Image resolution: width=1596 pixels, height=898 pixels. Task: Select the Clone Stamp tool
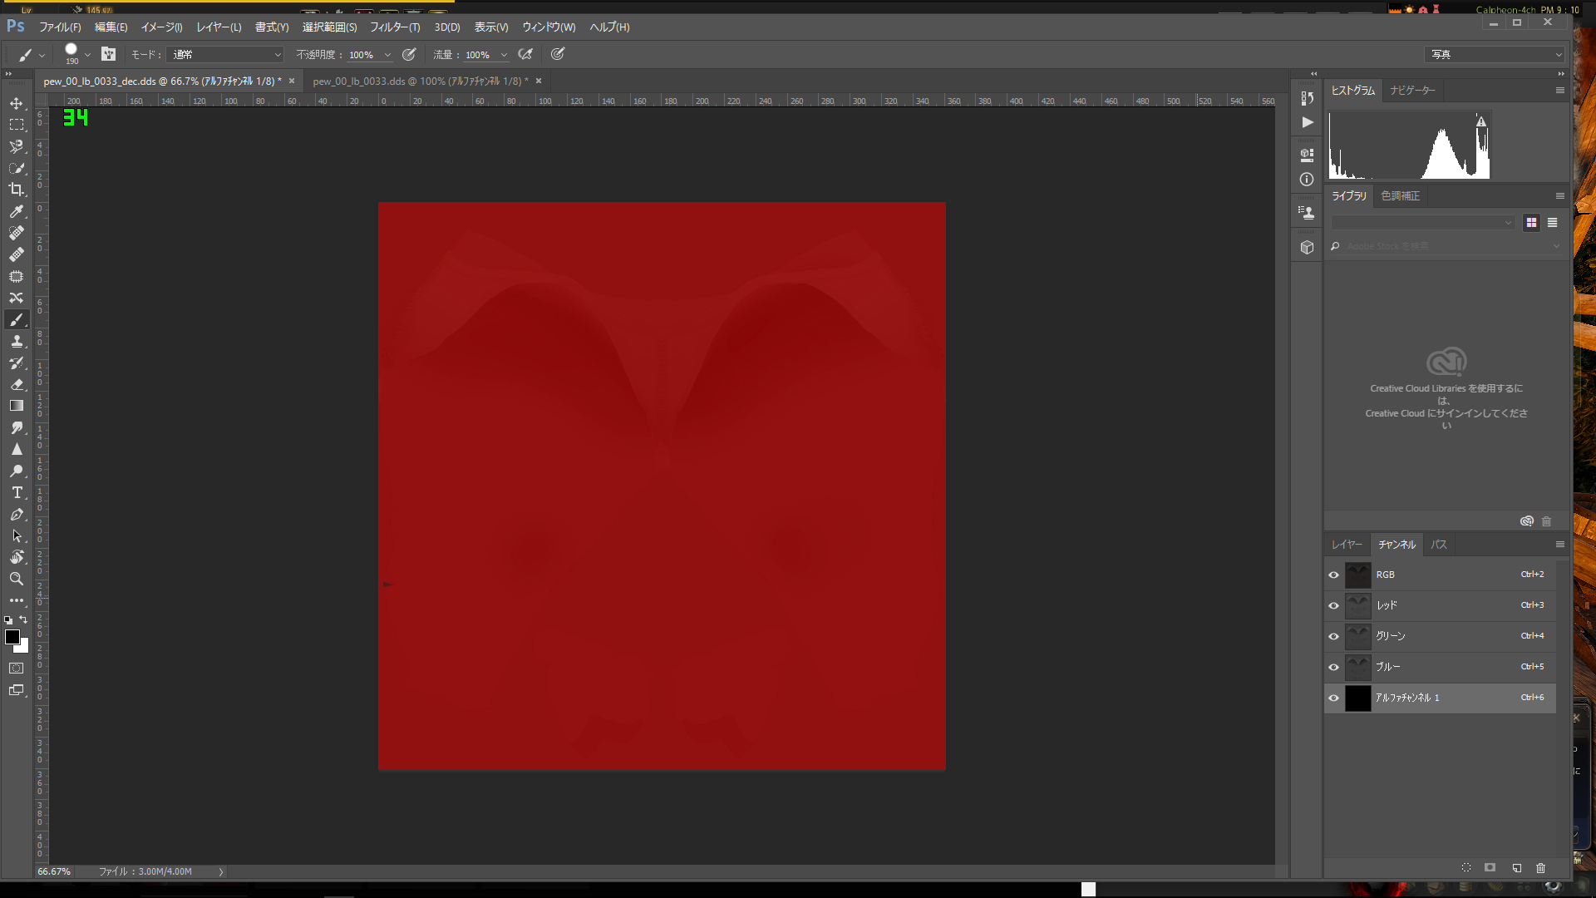[17, 342]
